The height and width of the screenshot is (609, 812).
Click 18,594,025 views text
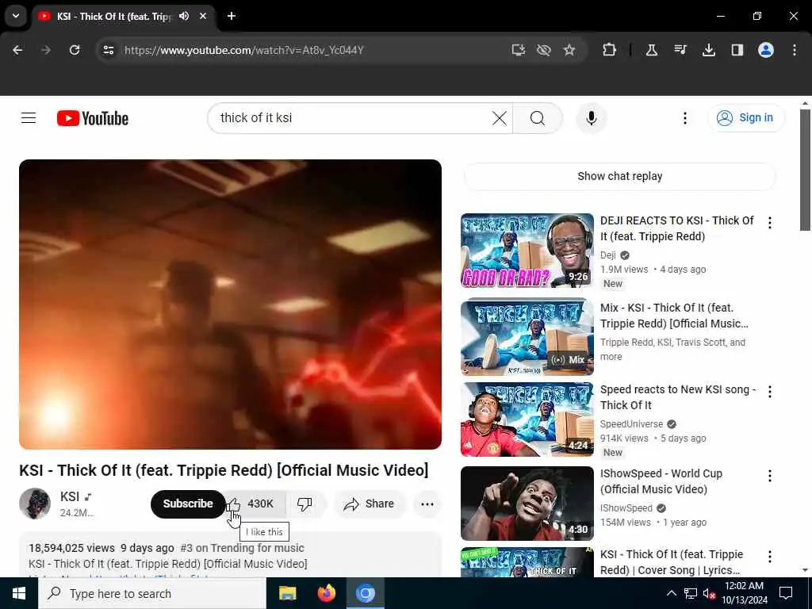click(x=72, y=548)
